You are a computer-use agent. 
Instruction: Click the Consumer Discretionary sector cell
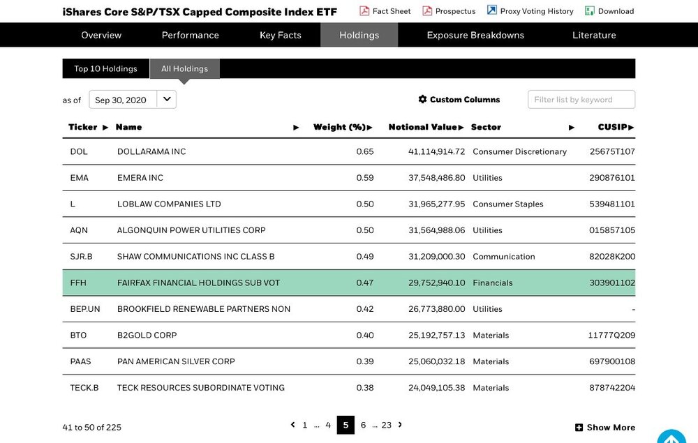pos(519,151)
